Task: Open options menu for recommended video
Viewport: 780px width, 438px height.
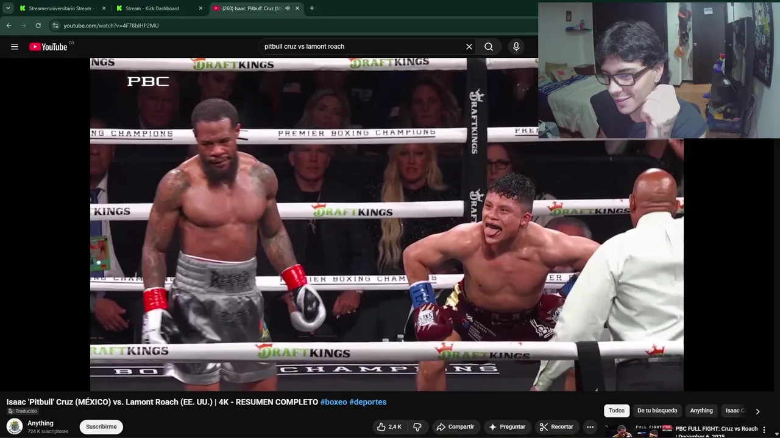Action: pos(764,430)
